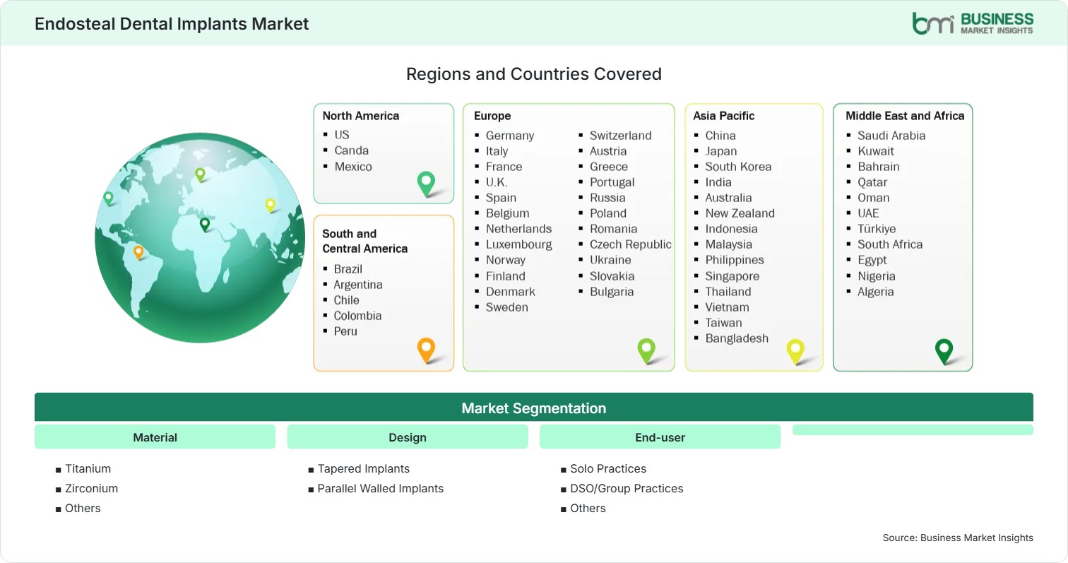Click the orange pin in South and Central America box

tap(426, 350)
